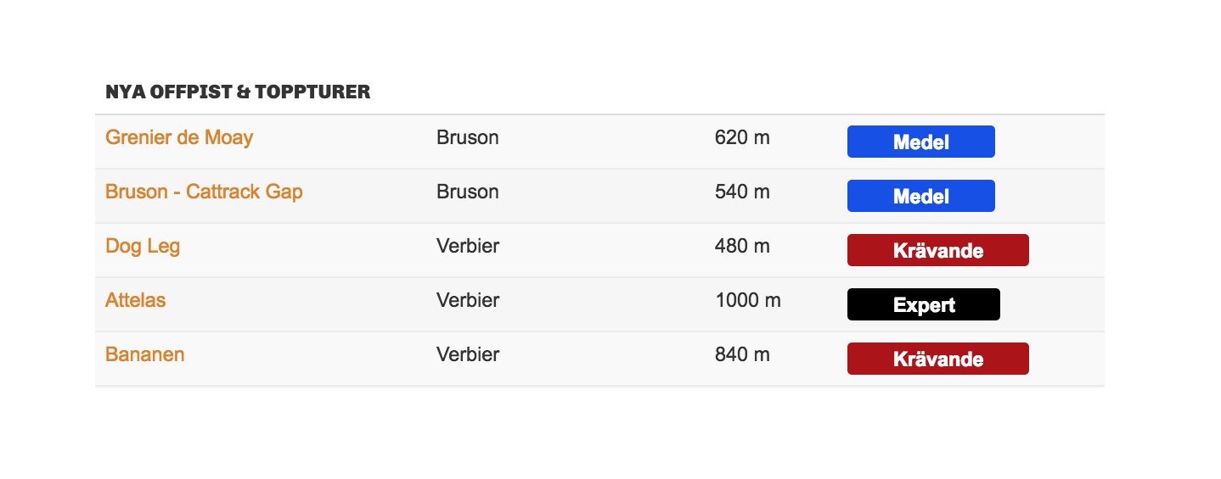Select the Bananen route link
The image size is (1221, 479).
[145, 354]
